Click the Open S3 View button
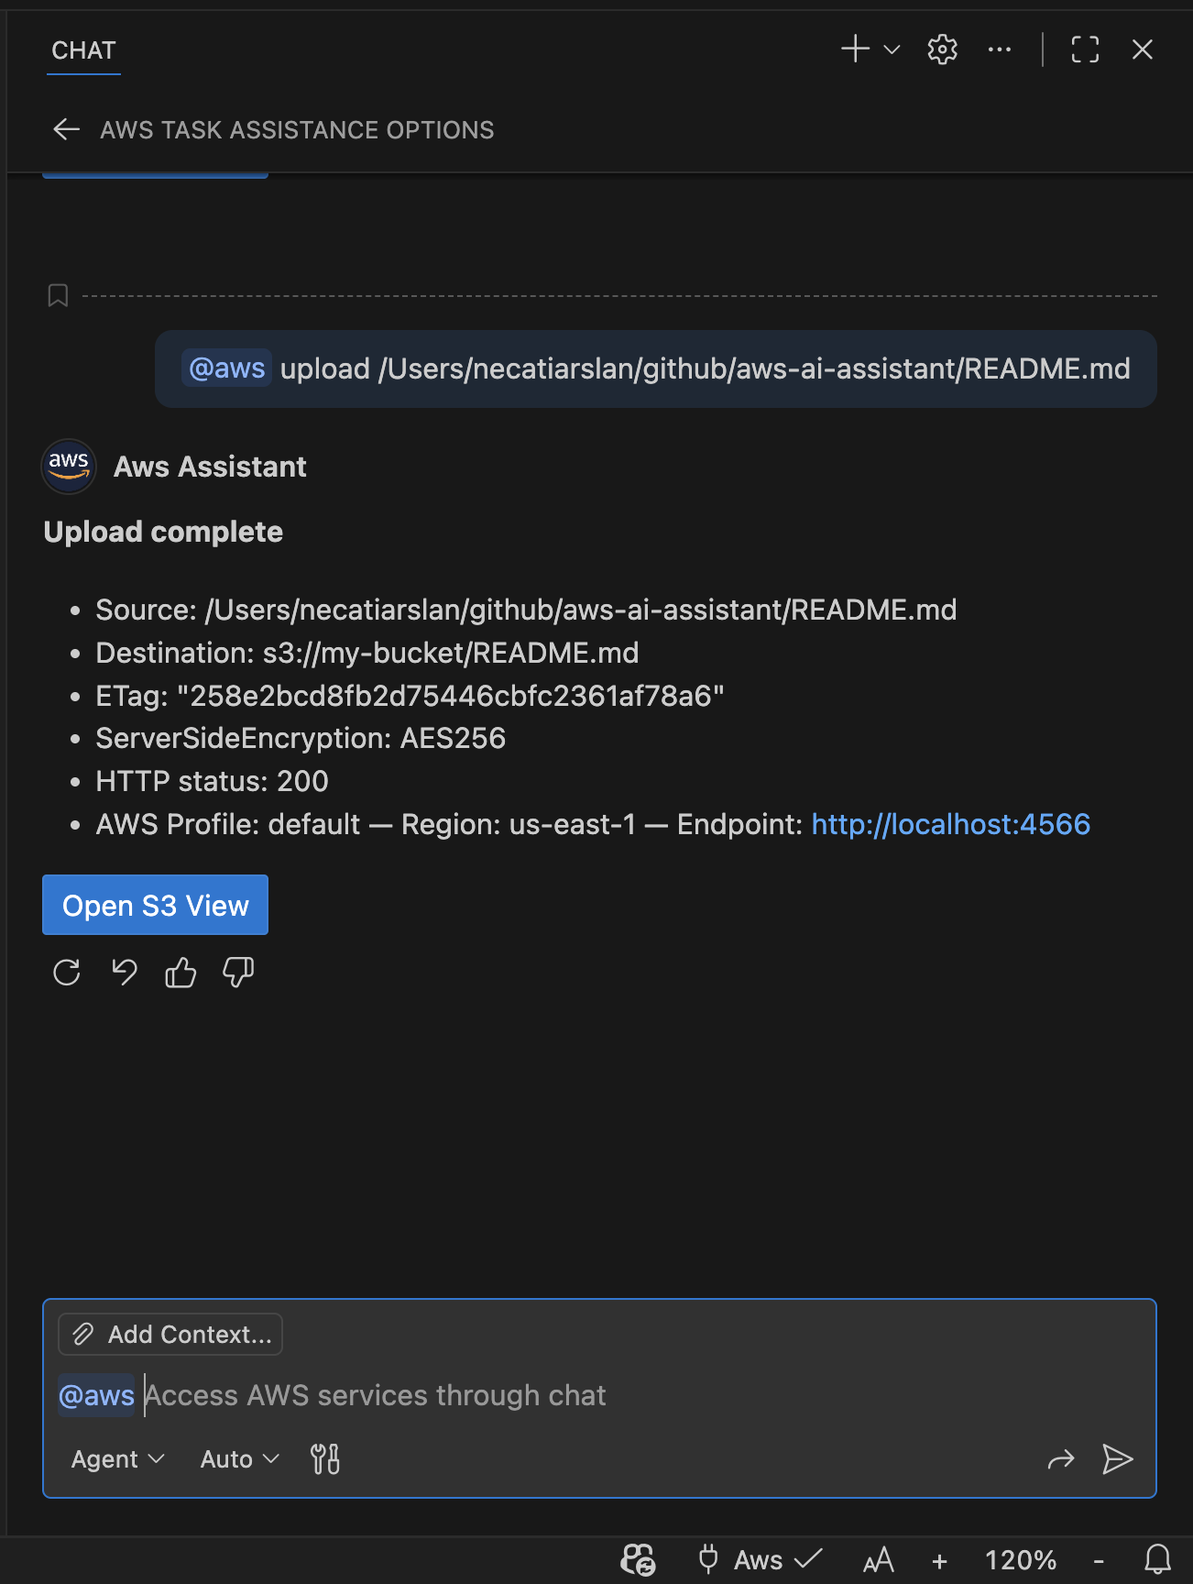 point(155,905)
